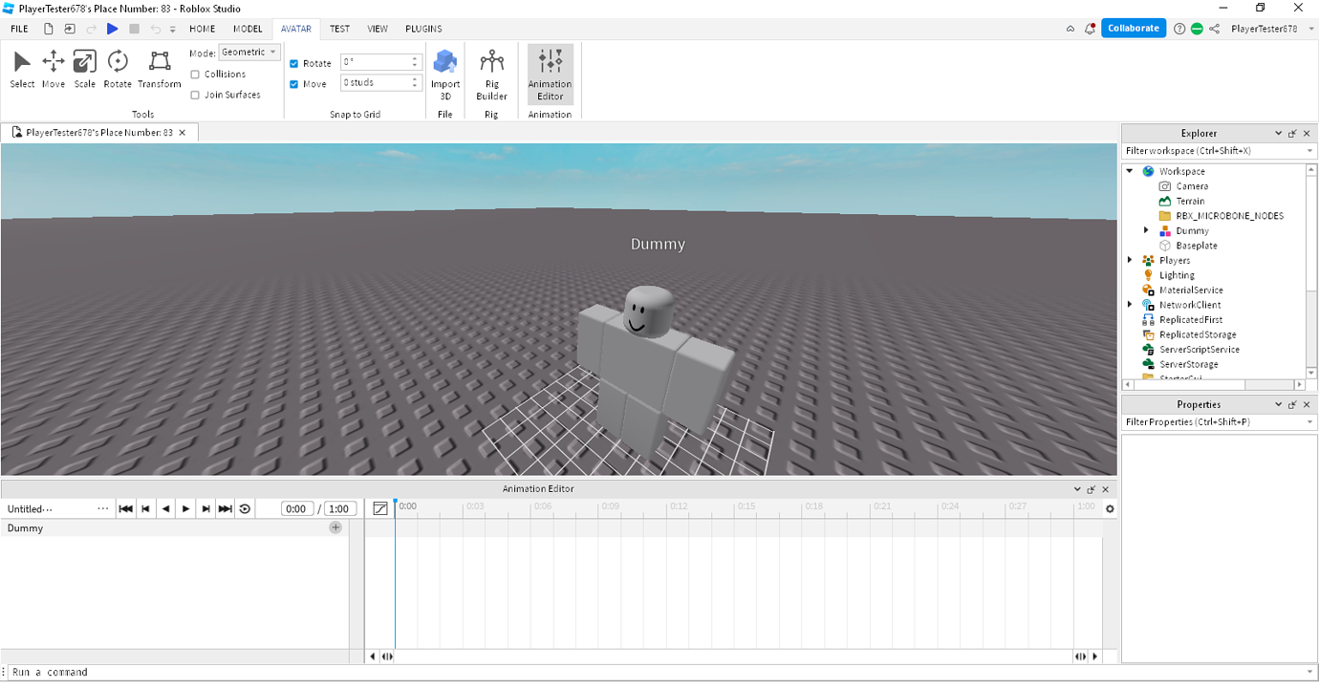Open animation settings via gear icon
The image size is (1319, 688).
(x=1109, y=507)
